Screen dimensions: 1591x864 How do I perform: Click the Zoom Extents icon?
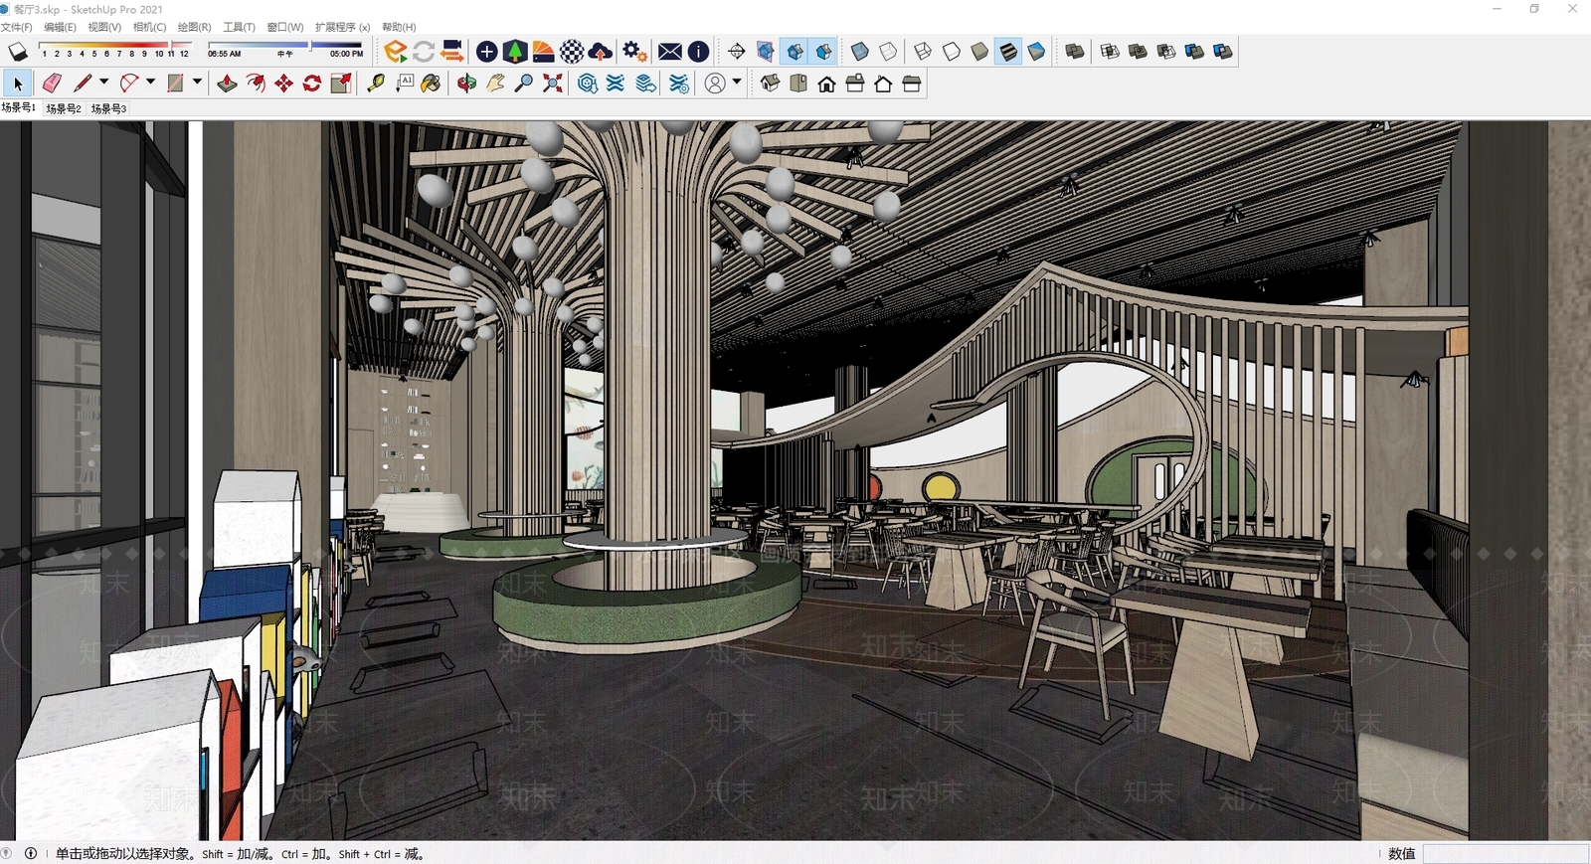[x=553, y=84]
